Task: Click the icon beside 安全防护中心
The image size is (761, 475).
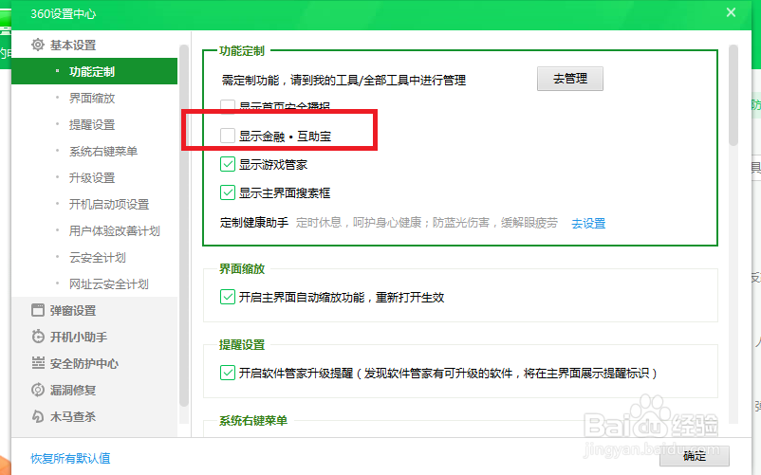Action: tap(37, 362)
